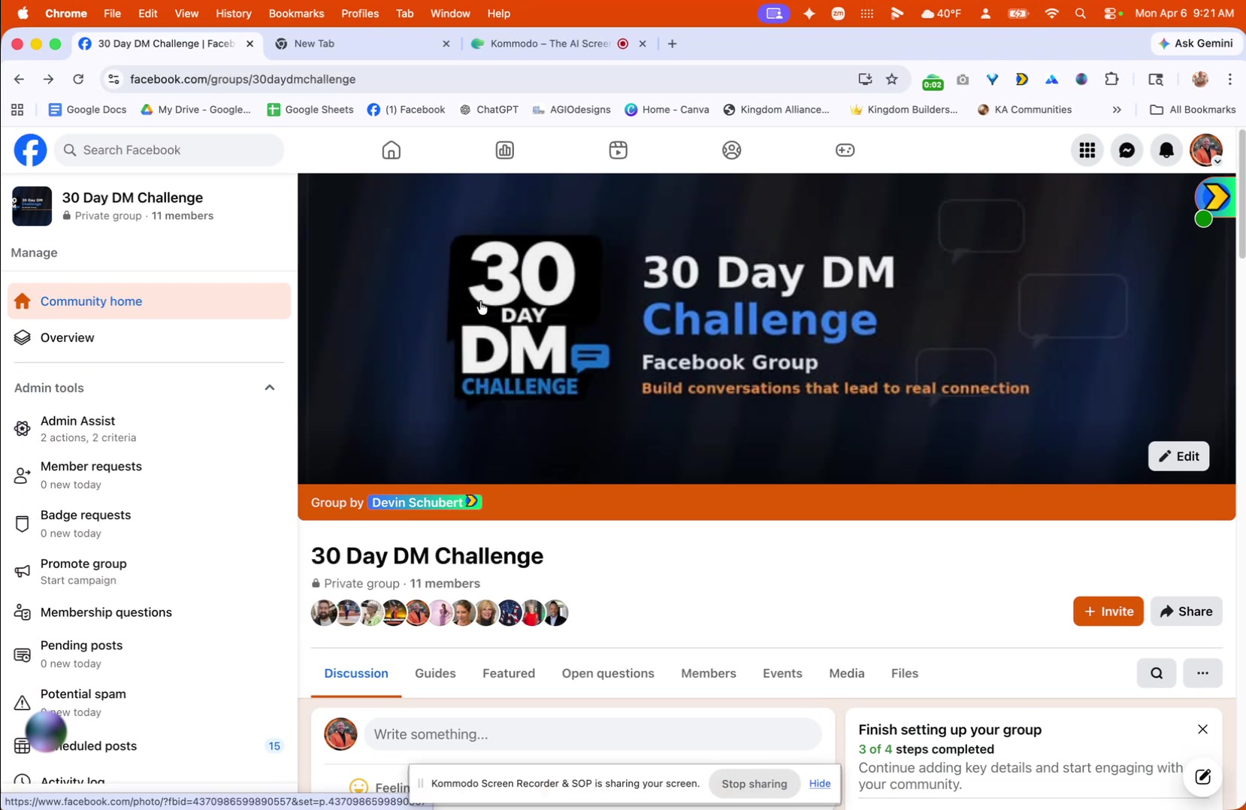Open the Facebook Home feed icon
Image resolution: width=1246 pixels, height=810 pixels.
(x=391, y=150)
